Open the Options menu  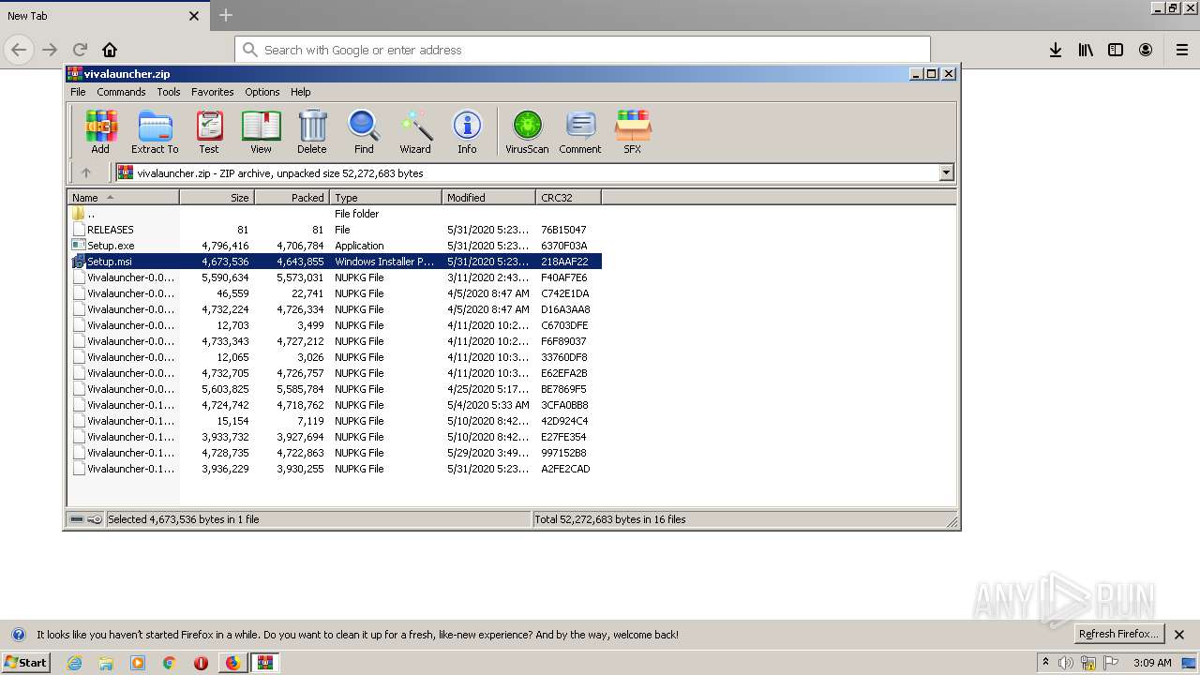pyautogui.click(x=262, y=92)
